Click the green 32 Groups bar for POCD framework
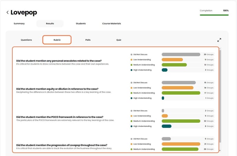 181,121
